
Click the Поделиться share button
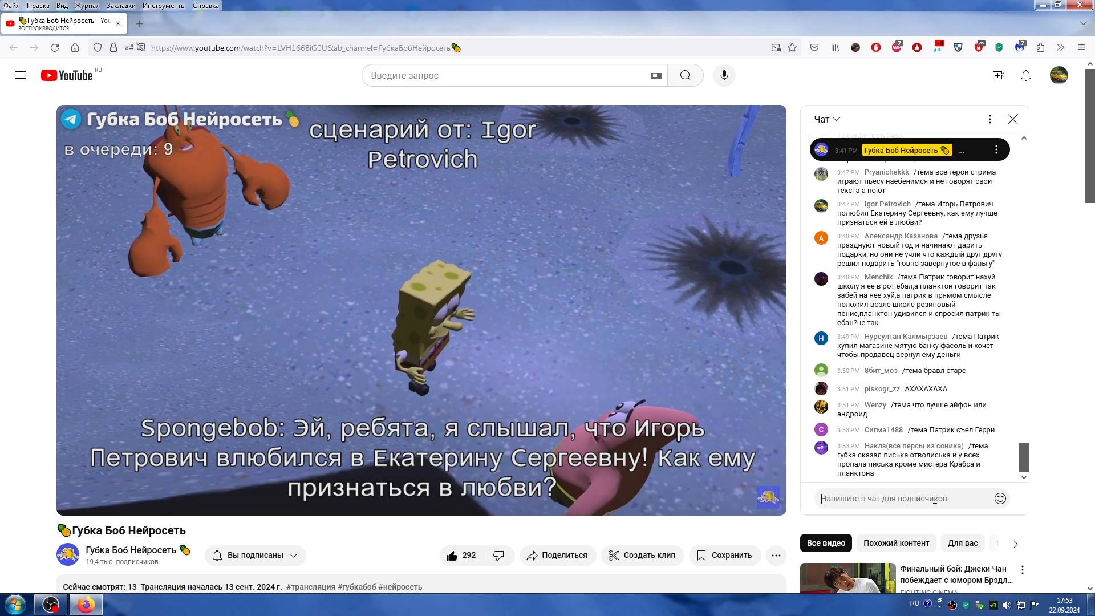click(x=557, y=555)
